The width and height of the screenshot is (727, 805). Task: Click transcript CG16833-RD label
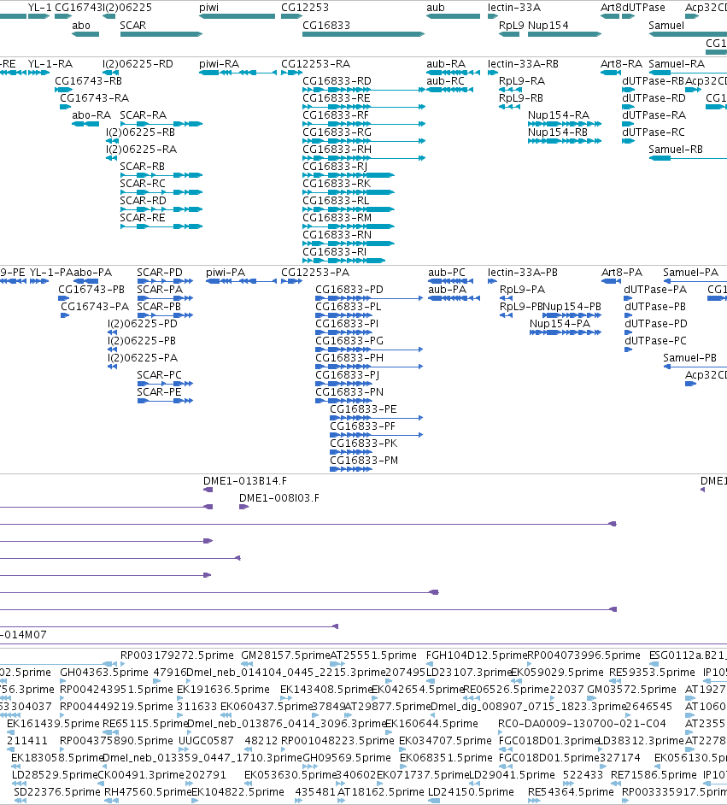(x=337, y=81)
